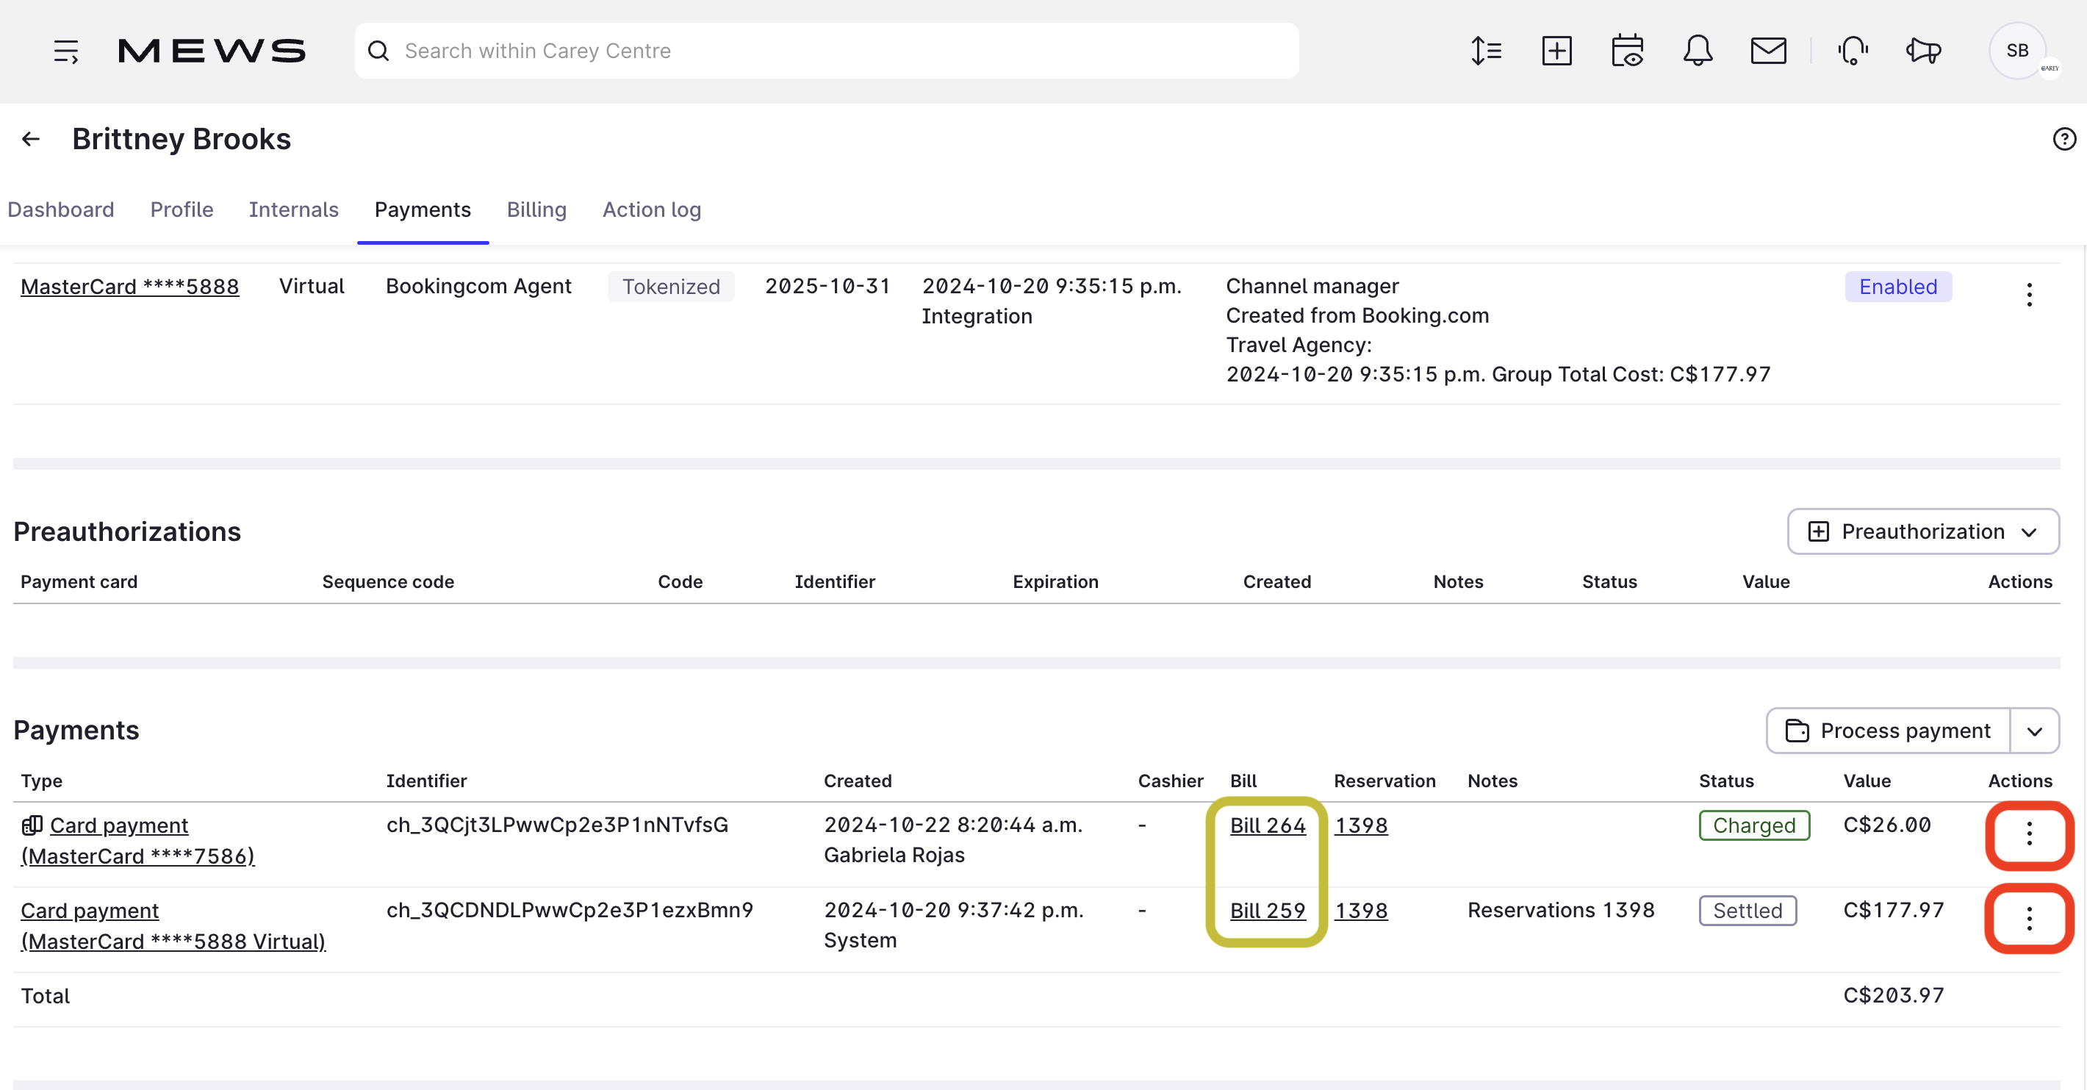
Task: Switch to the Billing tab
Action: (536, 210)
